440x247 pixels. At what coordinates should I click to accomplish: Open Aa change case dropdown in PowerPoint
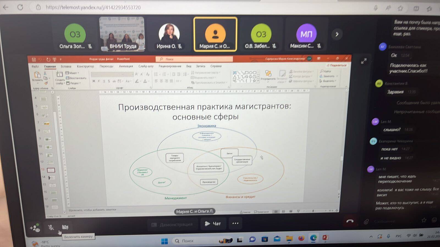coord(128,81)
